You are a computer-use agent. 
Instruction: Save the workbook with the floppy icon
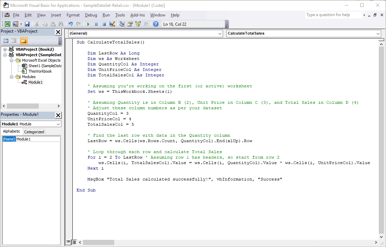[x=27, y=24]
